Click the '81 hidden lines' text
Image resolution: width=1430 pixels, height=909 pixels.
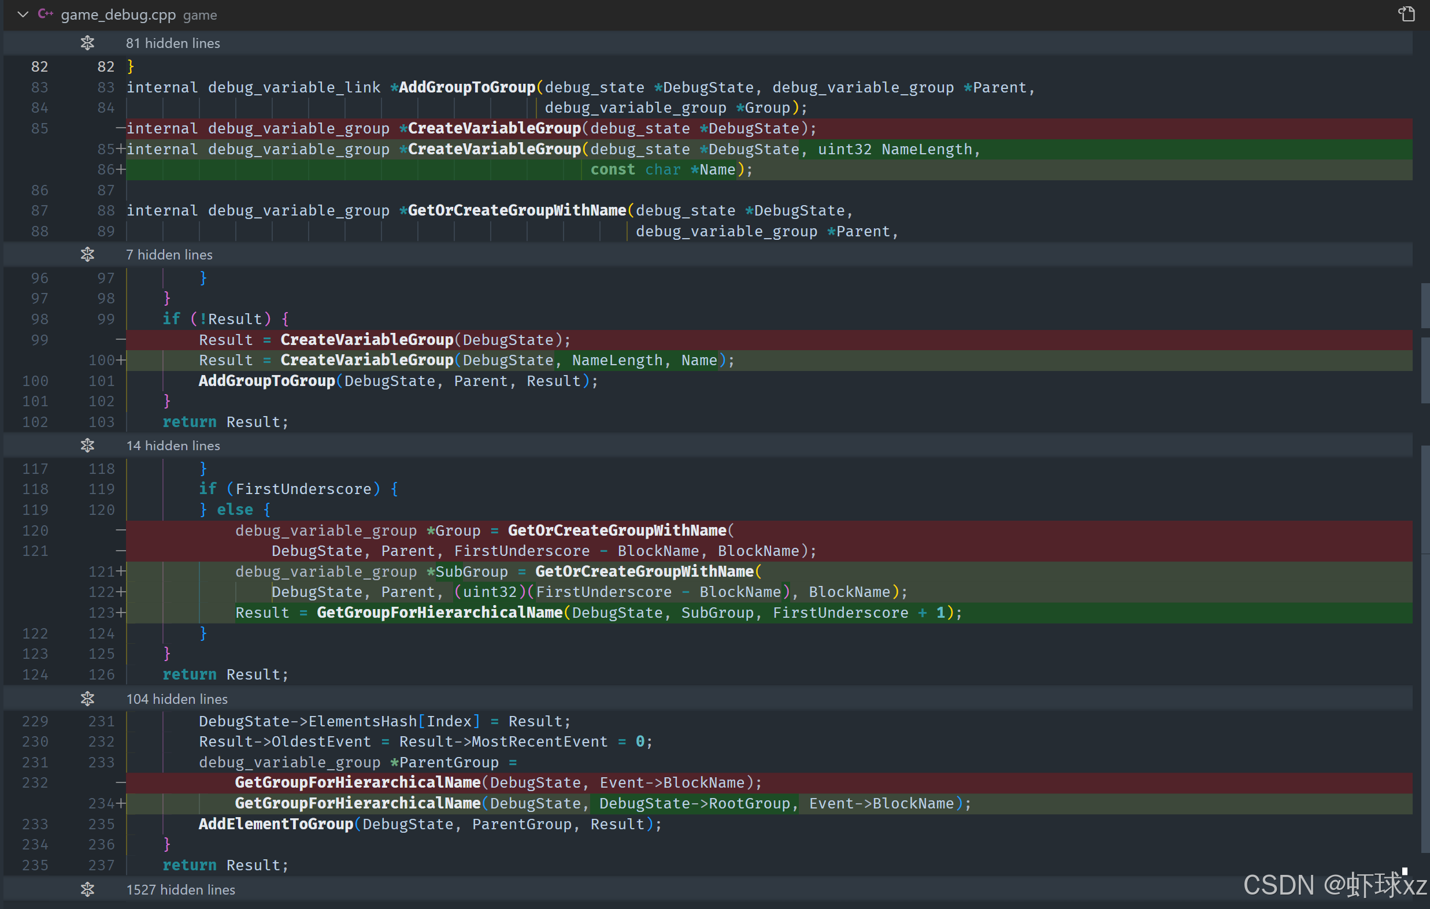pos(173,43)
